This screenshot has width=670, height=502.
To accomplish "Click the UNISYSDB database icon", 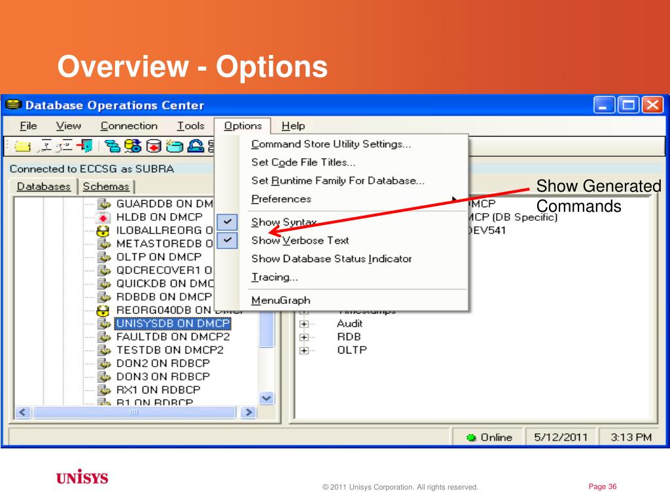I will [x=103, y=324].
